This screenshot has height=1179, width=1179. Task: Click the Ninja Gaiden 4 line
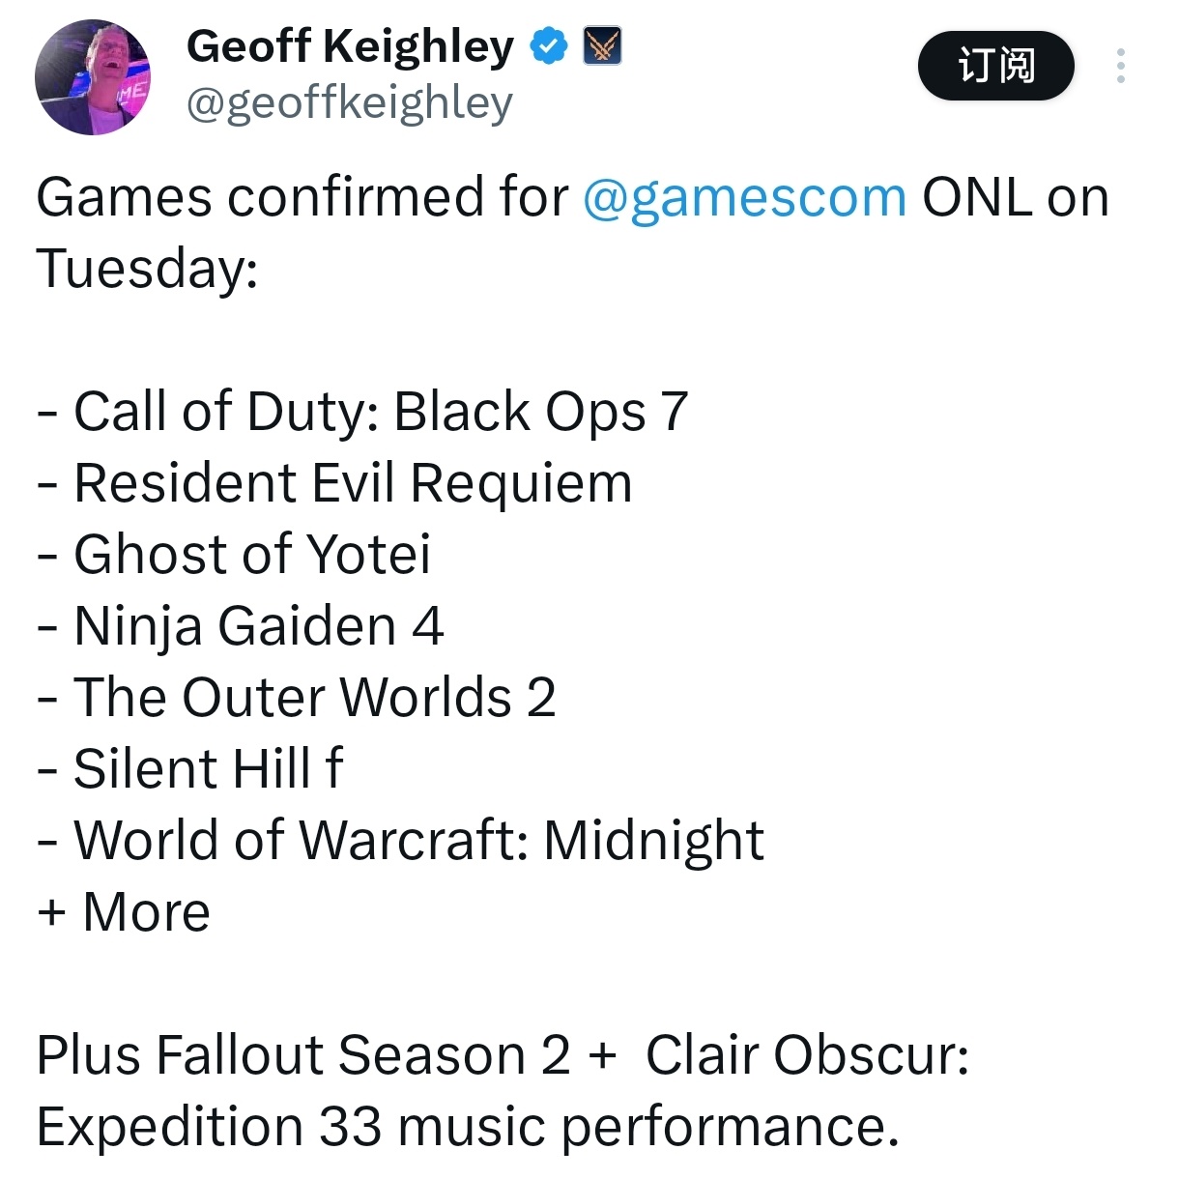point(241,627)
